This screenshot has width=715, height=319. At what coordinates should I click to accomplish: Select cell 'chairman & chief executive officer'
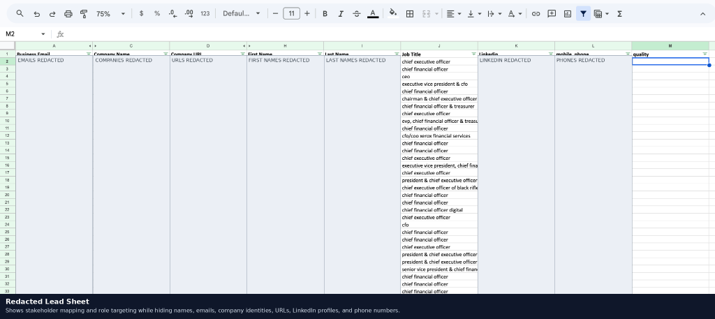click(x=439, y=99)
